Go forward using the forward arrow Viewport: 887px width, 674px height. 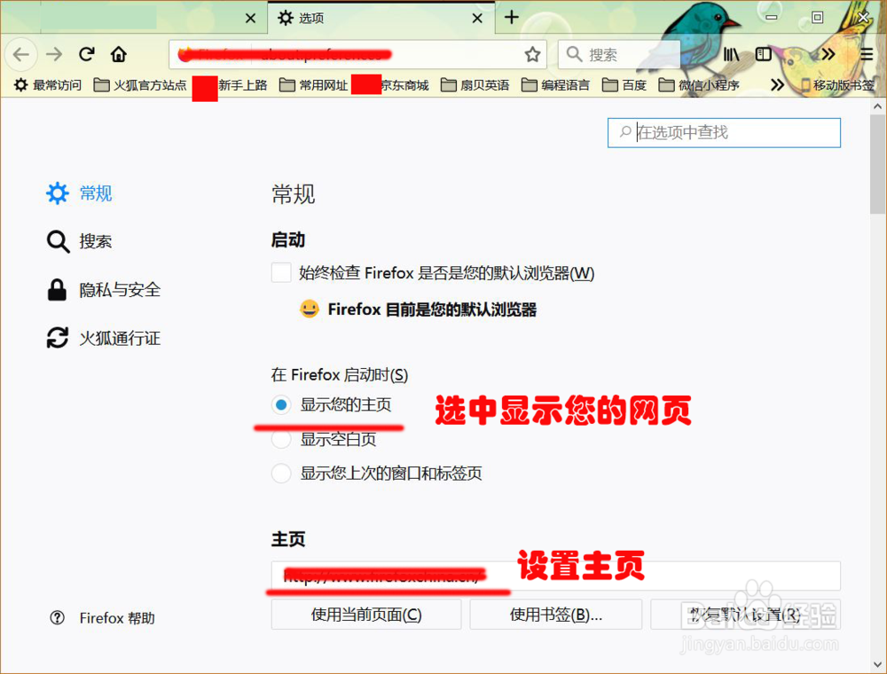click(x=54, y=54)
